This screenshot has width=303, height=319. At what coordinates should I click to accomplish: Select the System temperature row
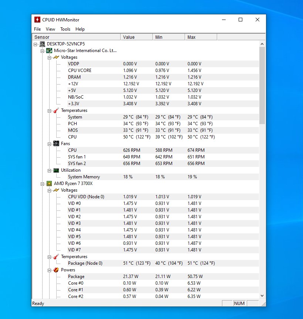point(163,117)
